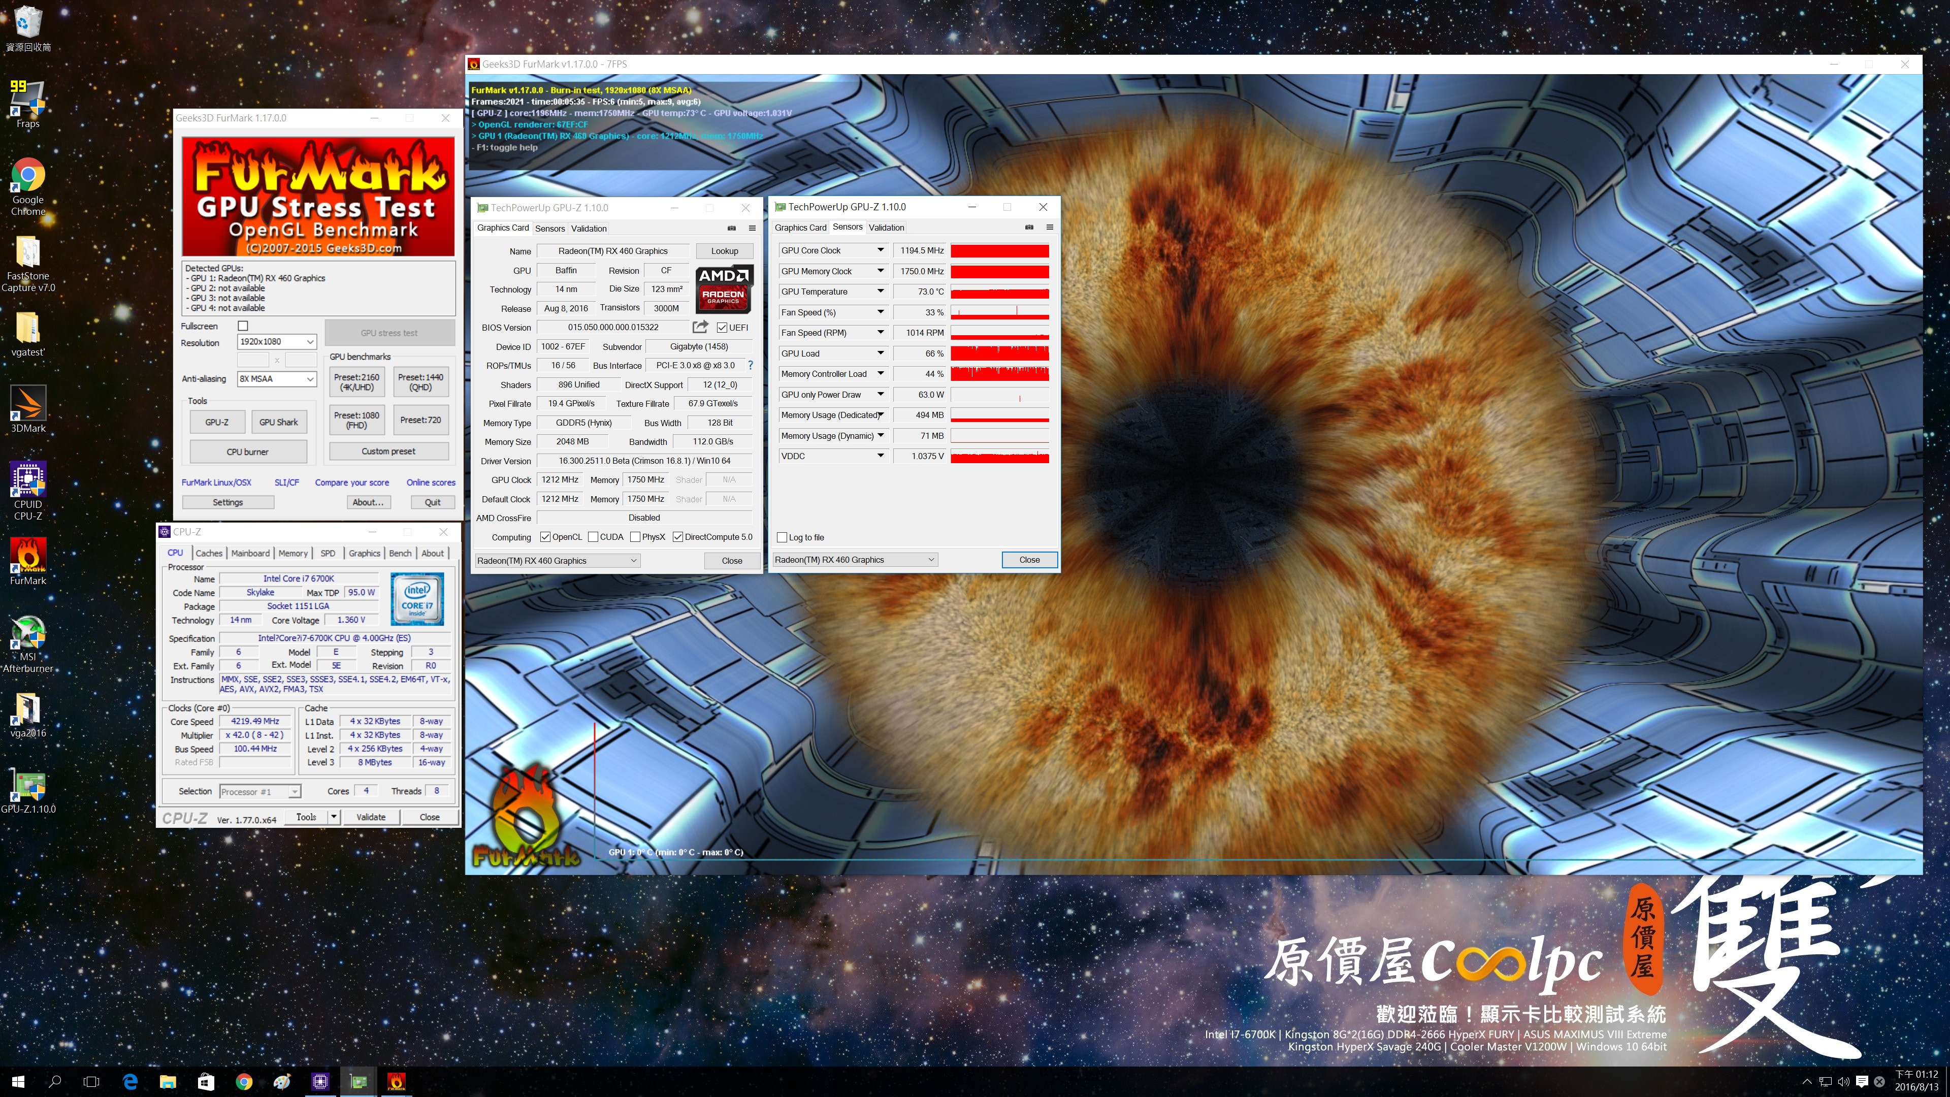
Task: Open Google Chrome desktop shortcut
Action: [x=28, y=186]
